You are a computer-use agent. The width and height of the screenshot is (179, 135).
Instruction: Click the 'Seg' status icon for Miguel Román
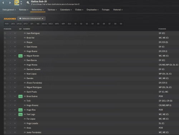(20, 56)
